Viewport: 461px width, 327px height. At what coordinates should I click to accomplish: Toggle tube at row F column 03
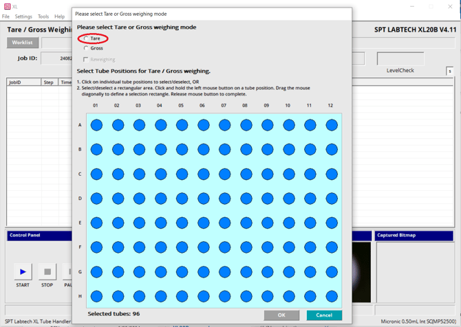tap(139, 247)
